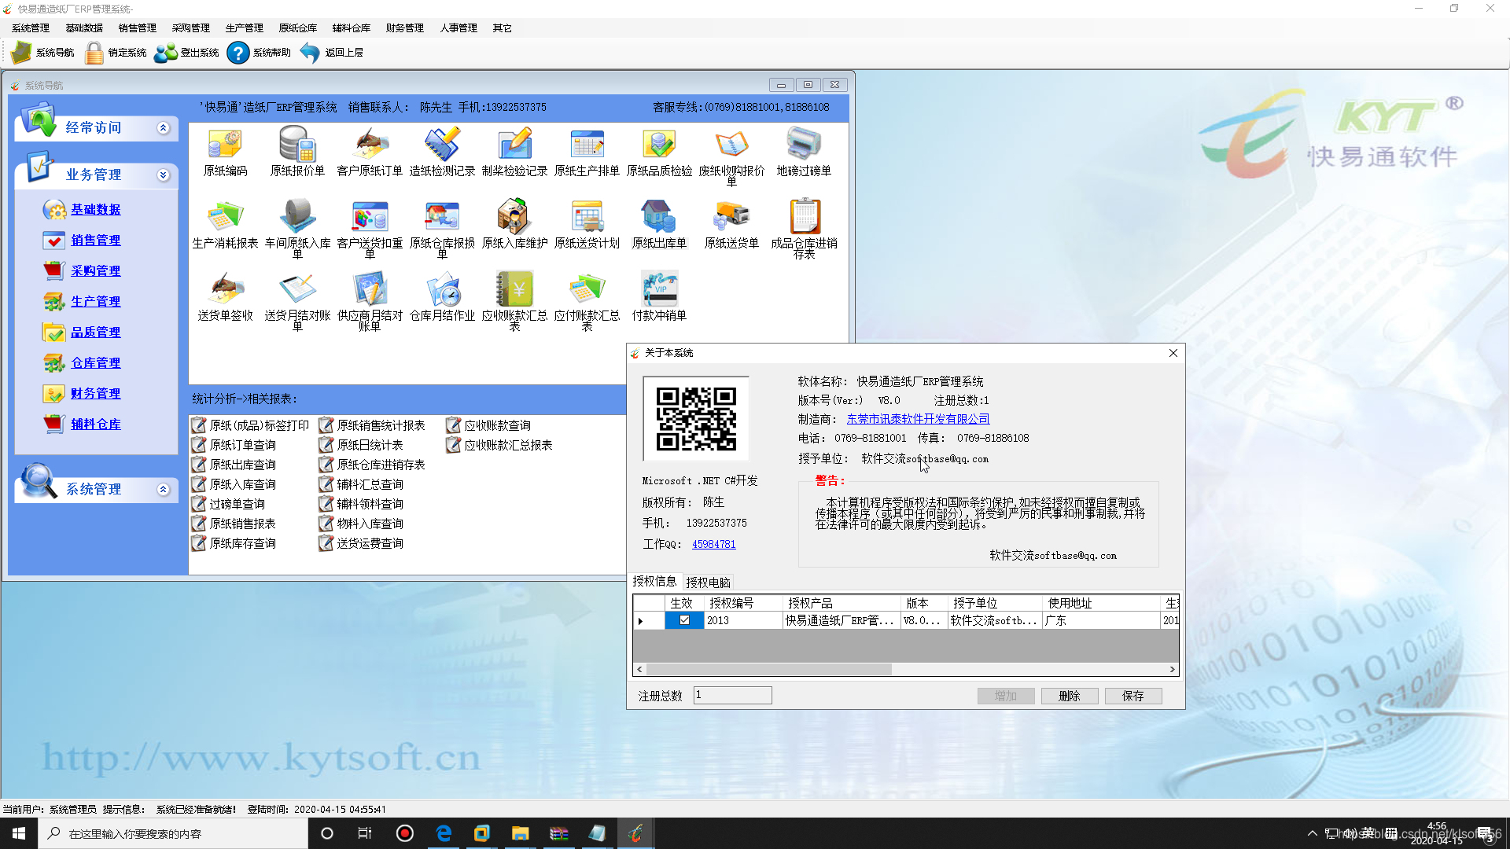Expand the 系统管理 sidebar chevron
The width and height of the screenshot is (1510, 849).
click(163, 489)
